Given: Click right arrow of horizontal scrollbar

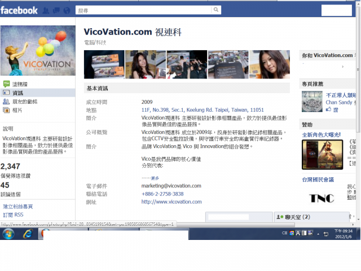Looking at the screenshot, I should click(353, 225).
